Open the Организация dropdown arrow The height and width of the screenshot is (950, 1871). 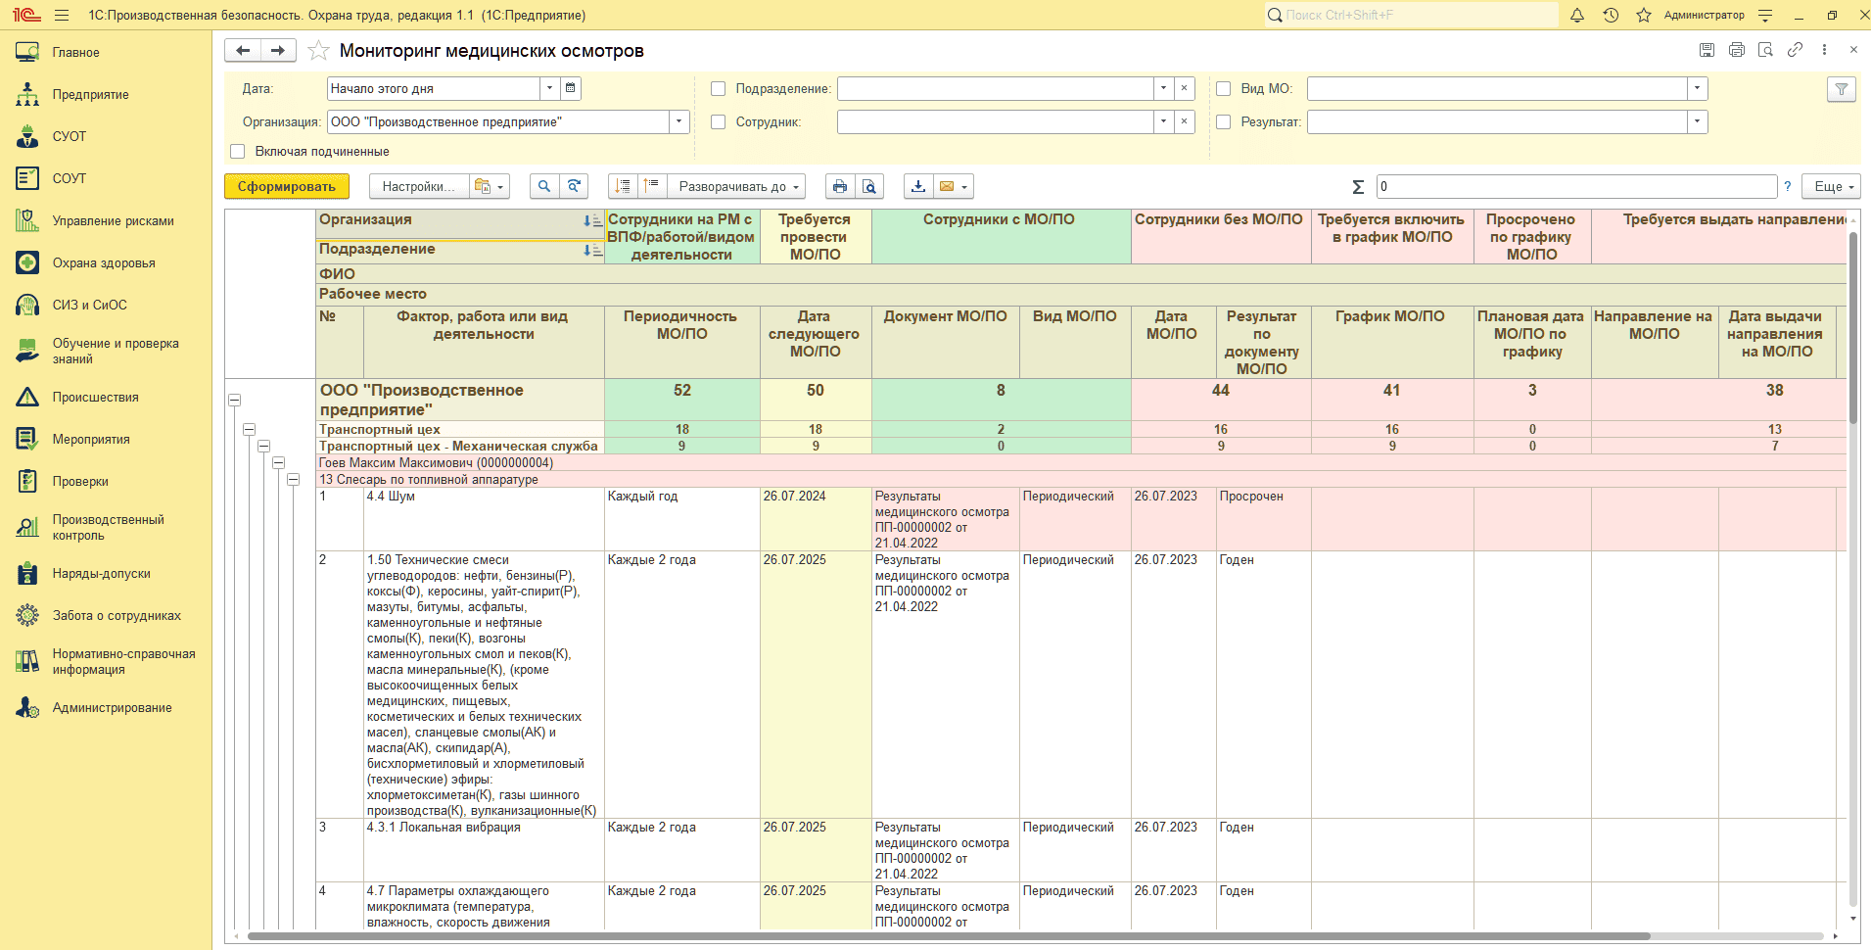pyautogui.click(x=678, y=121)
